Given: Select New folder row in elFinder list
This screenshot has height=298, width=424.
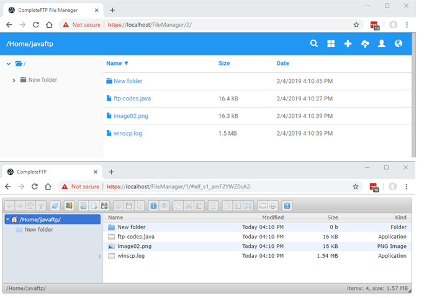Looking at the screenshot, I should (x=257, y=227).
